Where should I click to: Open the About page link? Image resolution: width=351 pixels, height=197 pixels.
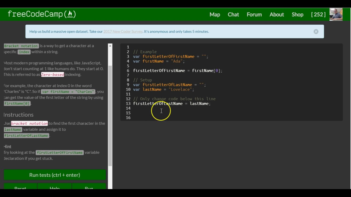(x=276, y=15)
